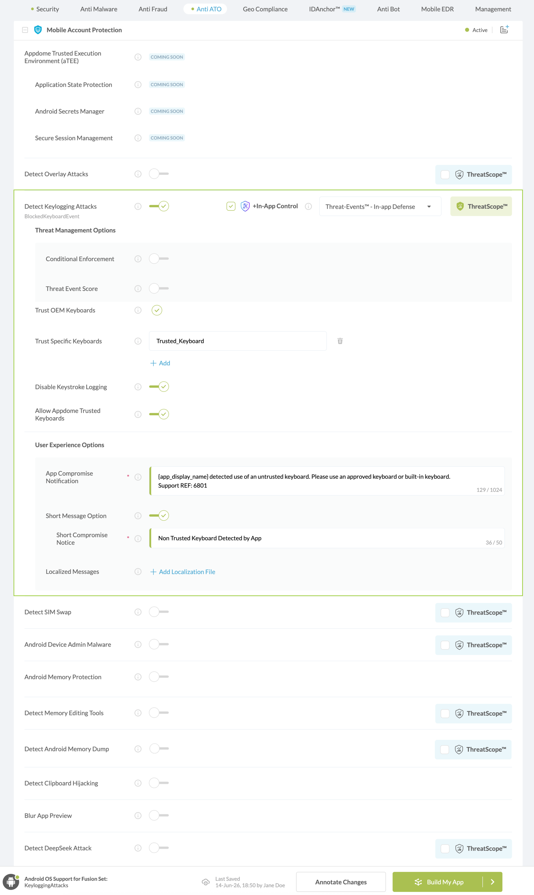Show info for Secure Session Management
534x895 pixels.
[138, 138]
